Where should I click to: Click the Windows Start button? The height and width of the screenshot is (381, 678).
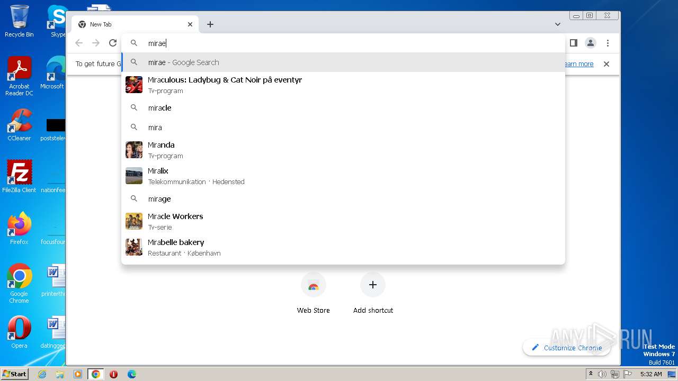pos(15,374)
